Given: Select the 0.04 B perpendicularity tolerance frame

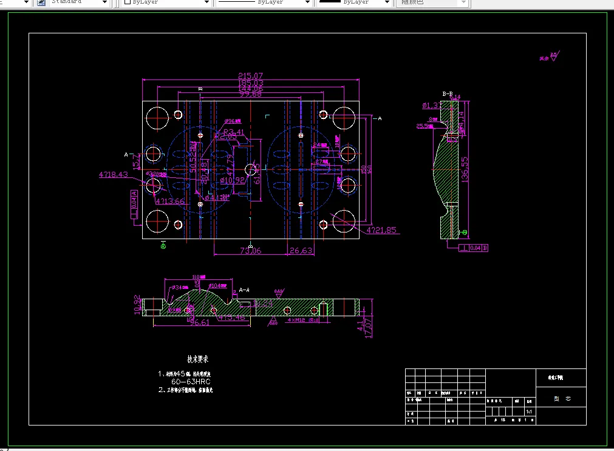Looking at the screenshot, I should pos(474,248).
